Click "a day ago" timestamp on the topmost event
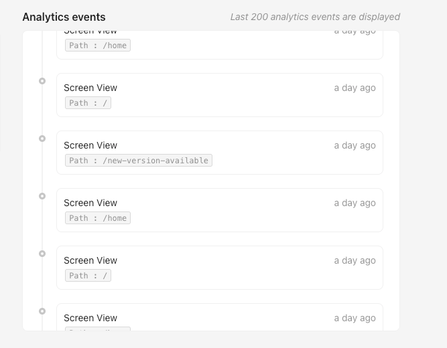The image size is (447, 348). click(x=355, y=31)
